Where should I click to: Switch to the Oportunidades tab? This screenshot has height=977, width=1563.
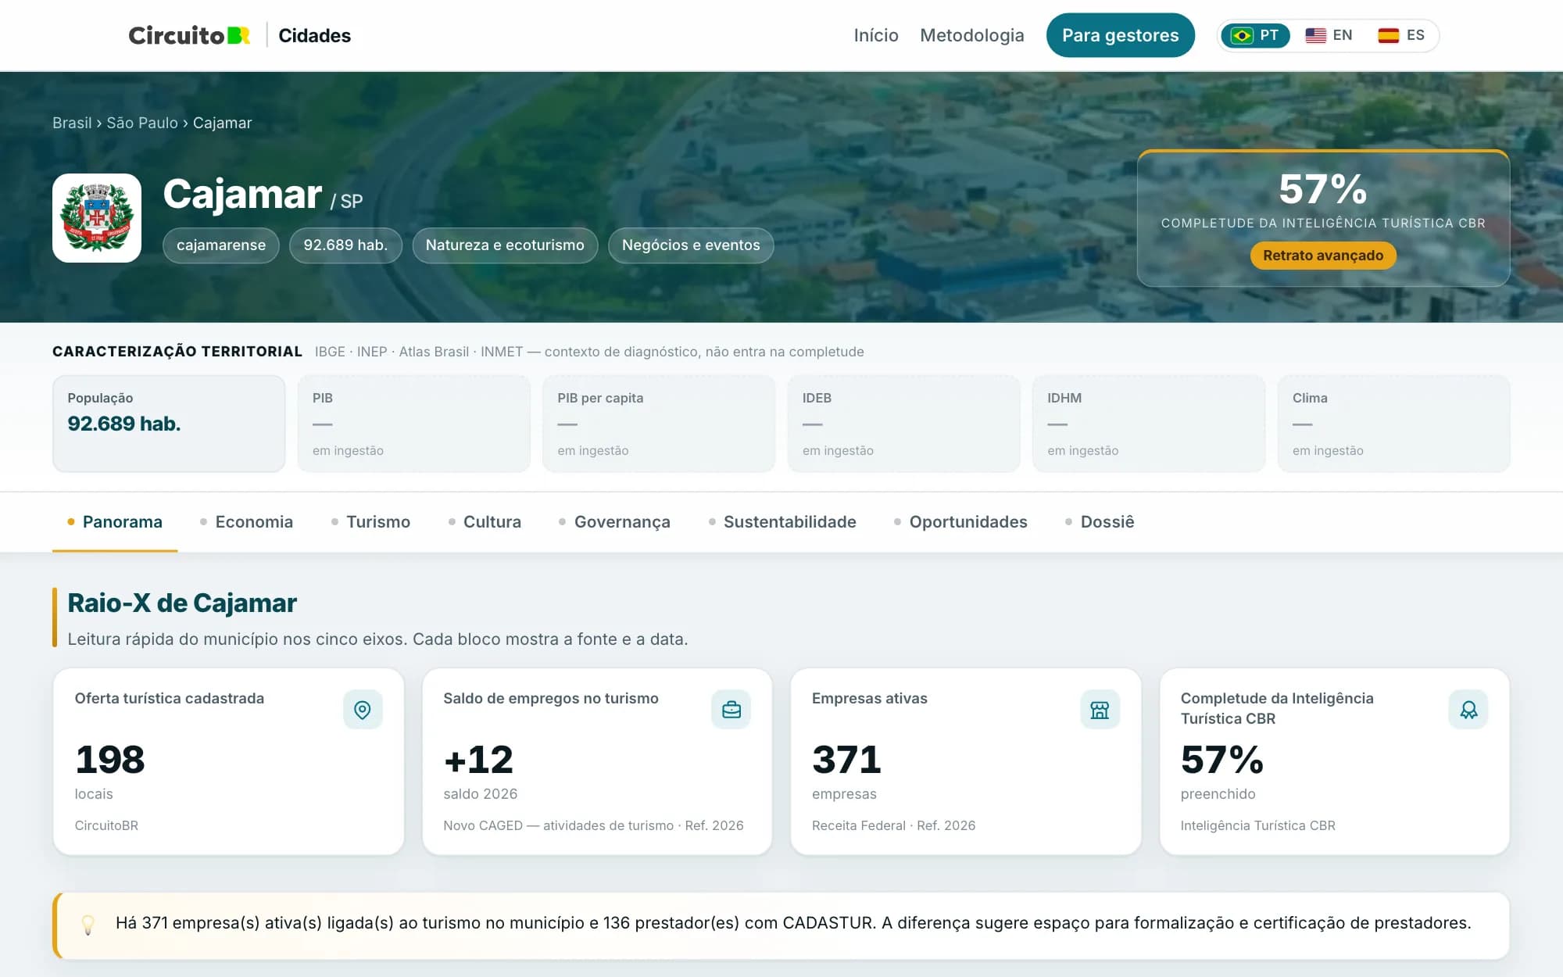(960, 521)
